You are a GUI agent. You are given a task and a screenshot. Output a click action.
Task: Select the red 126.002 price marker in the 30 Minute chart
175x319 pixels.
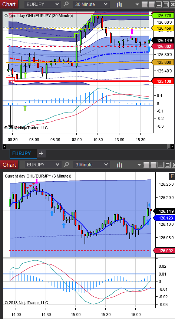pyautogui.click(x=162, y=46)
